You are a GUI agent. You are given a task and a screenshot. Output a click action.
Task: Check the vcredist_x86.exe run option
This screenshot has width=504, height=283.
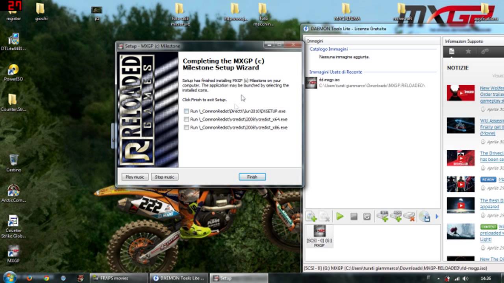pos(186,128)
